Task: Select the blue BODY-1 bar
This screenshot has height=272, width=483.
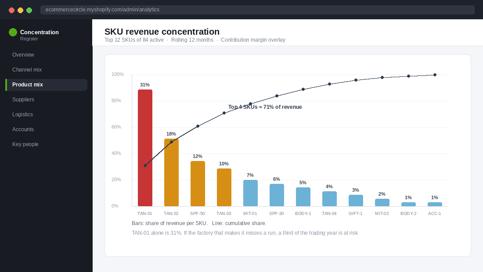Action: pyautogui.click(x=303, y=197)
